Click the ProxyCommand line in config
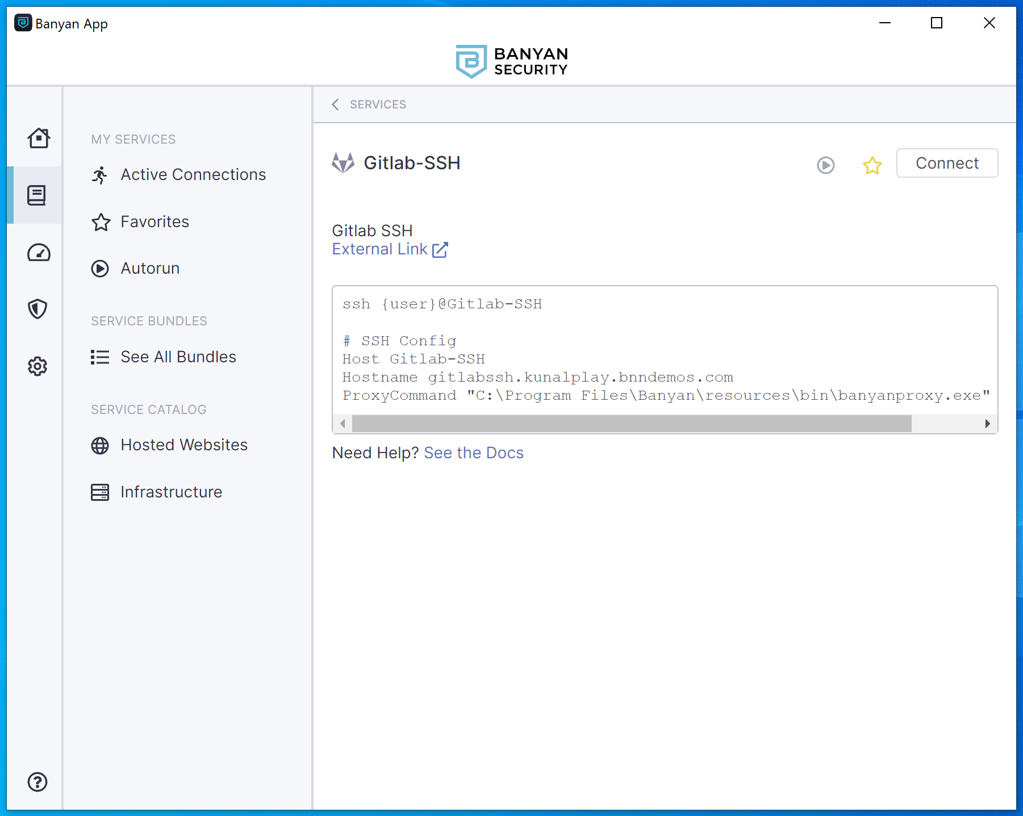The width and height of the screenshot is (1023, 816). click(x=666, y=396)
